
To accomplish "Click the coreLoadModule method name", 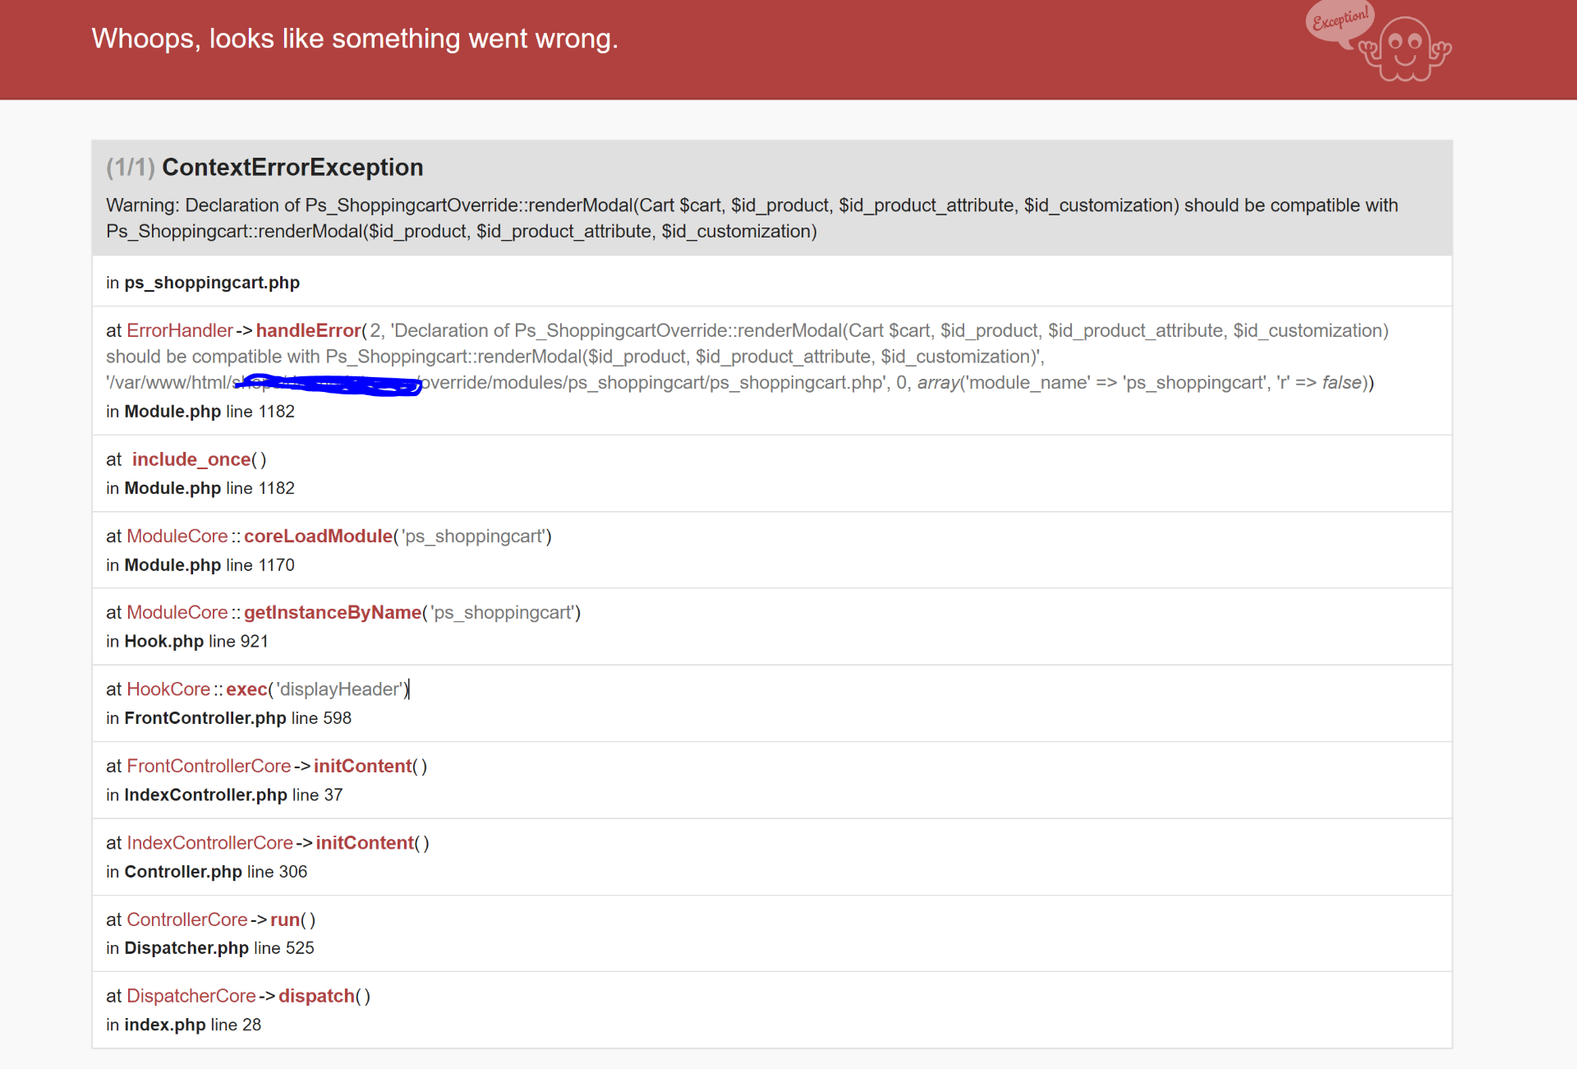I will click(318, 537).
